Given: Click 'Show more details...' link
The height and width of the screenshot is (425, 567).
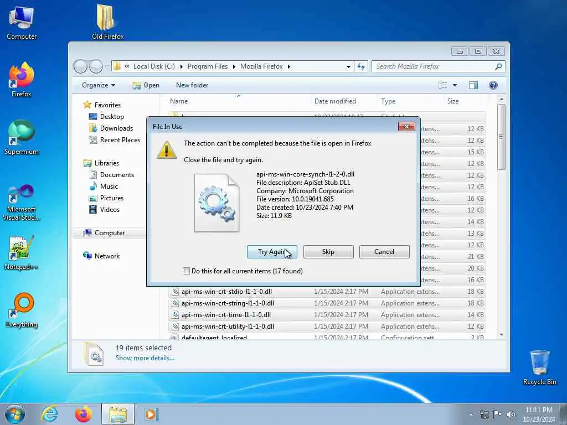Looking at the screenshot, I should 145,358.
